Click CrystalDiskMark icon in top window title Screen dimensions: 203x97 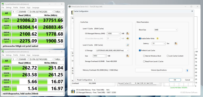tap(3, 4)
